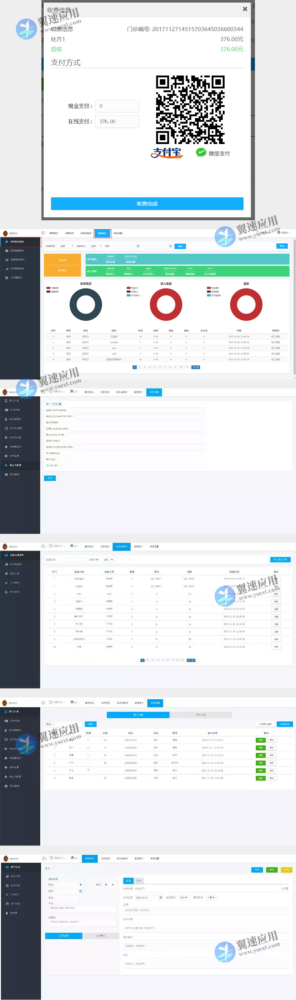The image size is (296, 1000).
Task: Open the 性别 dropdown in patient info
Action: tap(110, 885)
